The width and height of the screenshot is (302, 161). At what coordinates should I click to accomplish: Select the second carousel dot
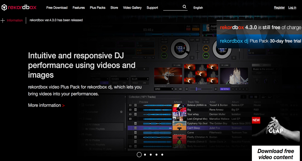145,155
